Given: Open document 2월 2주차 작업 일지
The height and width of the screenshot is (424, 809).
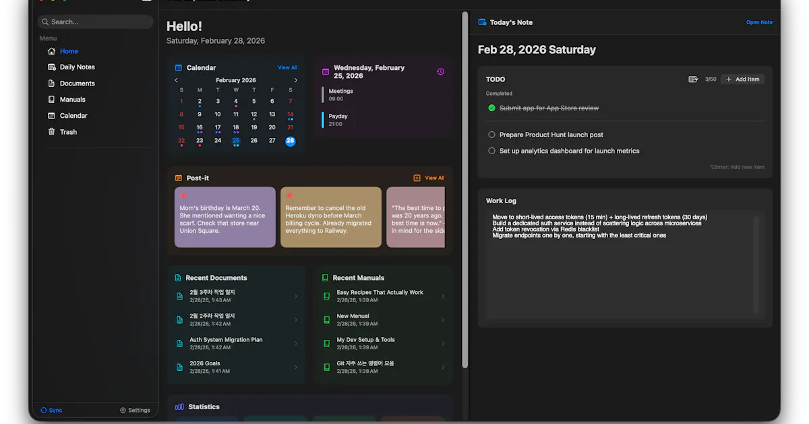Looking at the screenshot, I should [237, 320].
